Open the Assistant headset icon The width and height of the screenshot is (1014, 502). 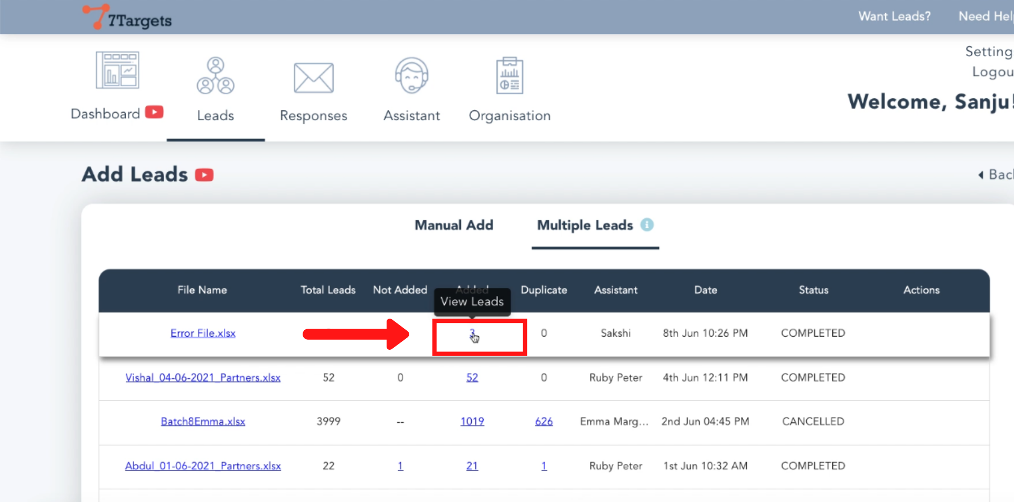point(411,76)
